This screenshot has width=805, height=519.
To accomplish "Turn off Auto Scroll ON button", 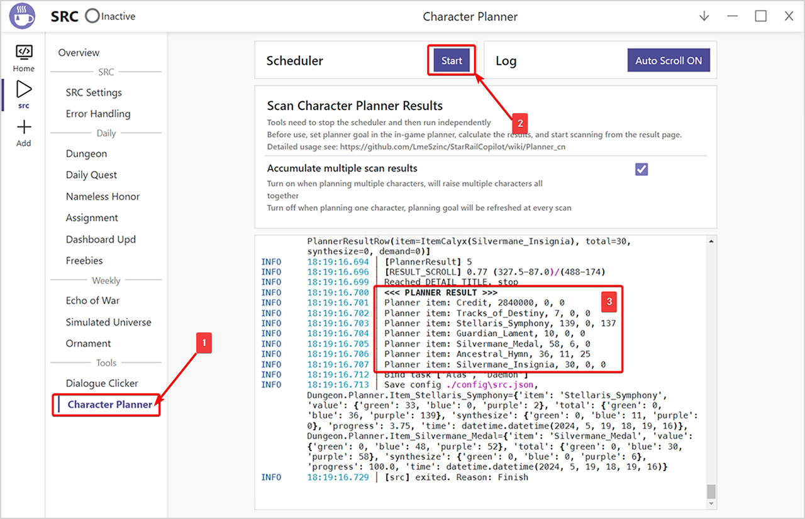I will (x=669, y=61).
